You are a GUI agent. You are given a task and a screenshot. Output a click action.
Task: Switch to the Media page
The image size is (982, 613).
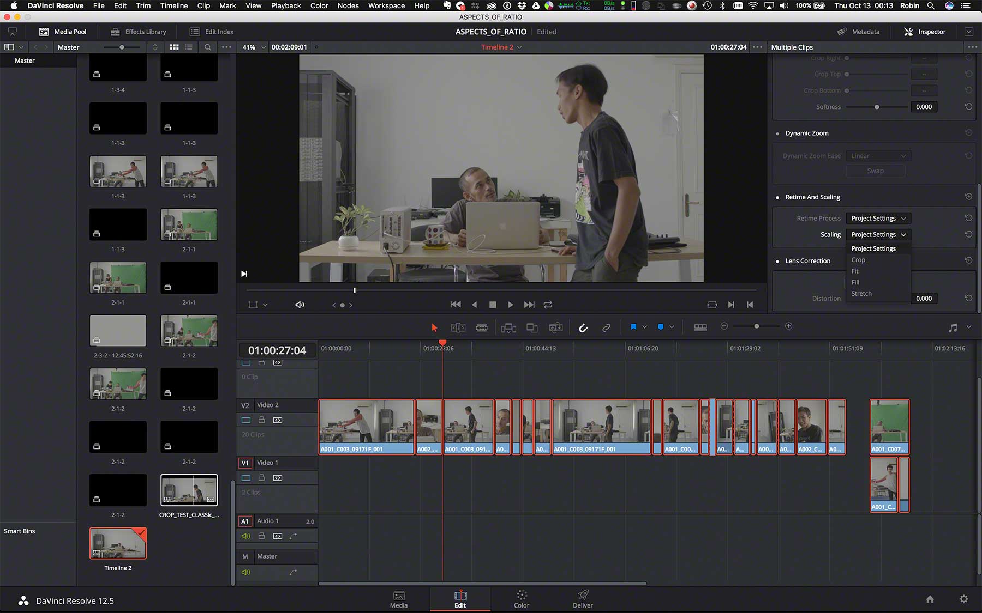399,599
